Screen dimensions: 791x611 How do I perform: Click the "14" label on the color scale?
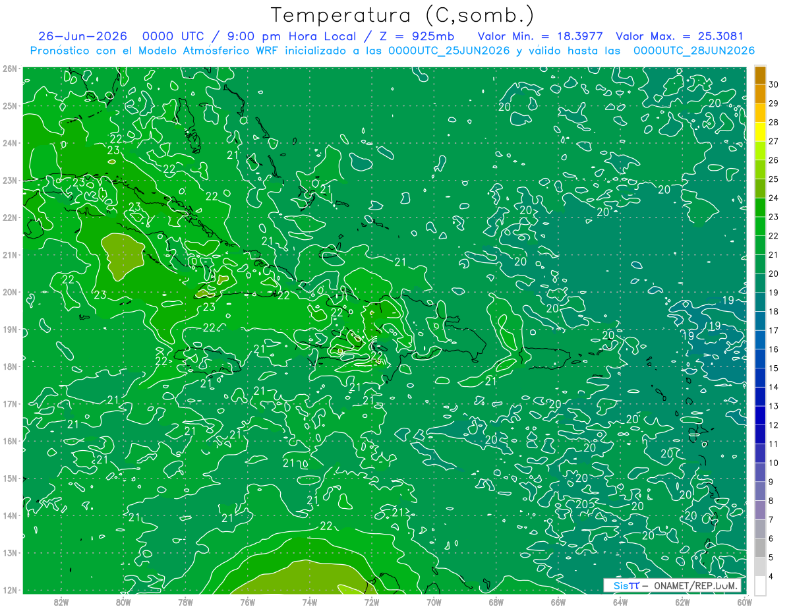(x=773, y=387)
